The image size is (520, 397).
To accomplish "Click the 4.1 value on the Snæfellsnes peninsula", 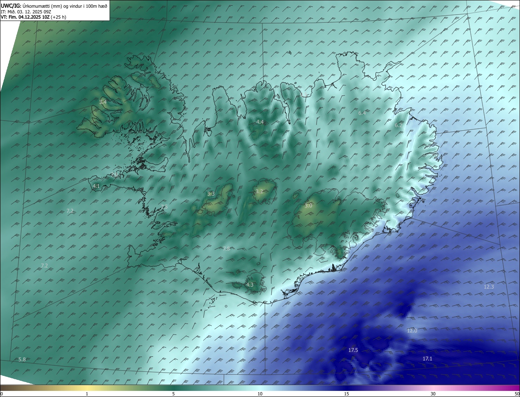I will [x=96, y=186].
